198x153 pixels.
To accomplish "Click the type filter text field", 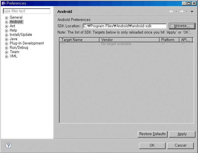I will tap(26, 11).
